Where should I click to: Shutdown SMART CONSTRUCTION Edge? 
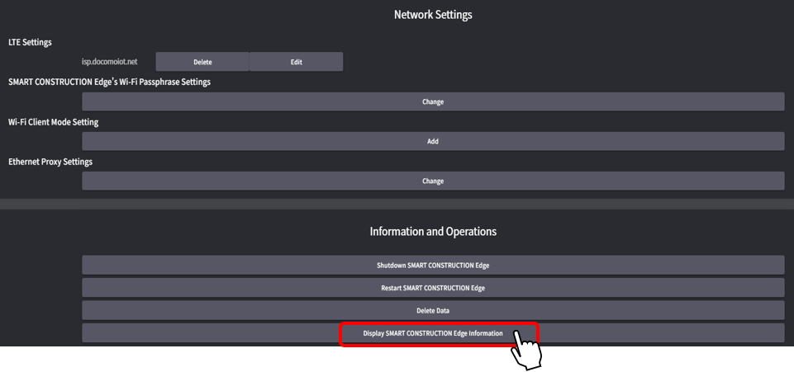[x=433, y=265]
